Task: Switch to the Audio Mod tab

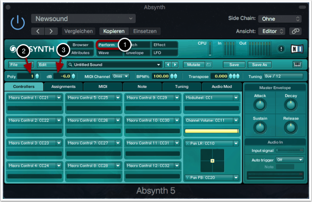Action: [x=221, y=87]
